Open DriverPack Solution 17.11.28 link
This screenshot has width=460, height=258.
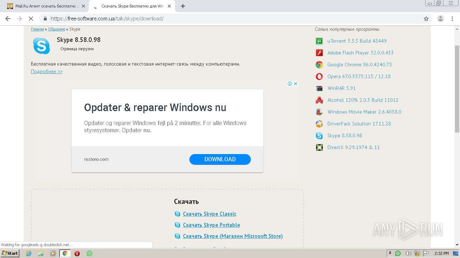[359, 124]
